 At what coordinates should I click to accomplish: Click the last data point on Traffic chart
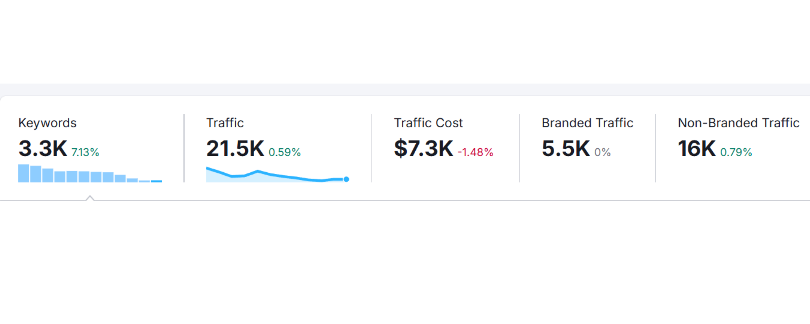[x=346, y=179]
